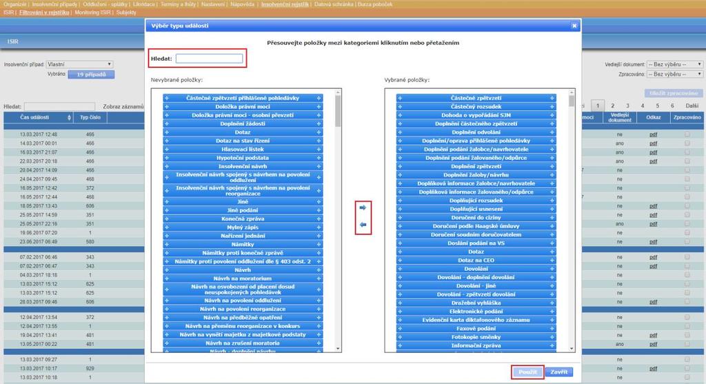Apply selection with Použít button
This screenshot has height=384, width=706.
coord(527,372)
